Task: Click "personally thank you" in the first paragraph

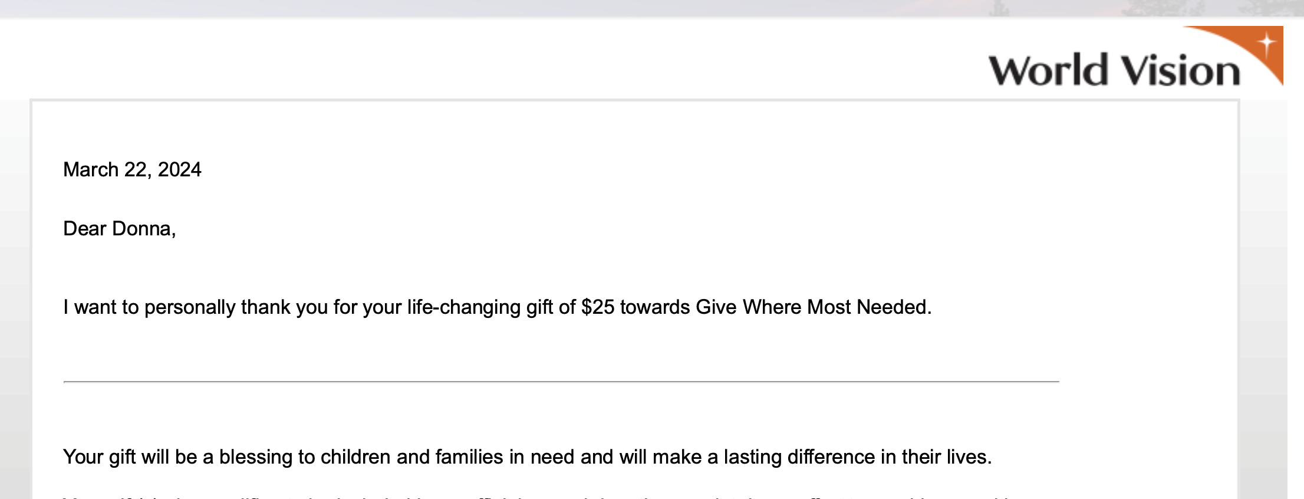Action: [236, 307]
